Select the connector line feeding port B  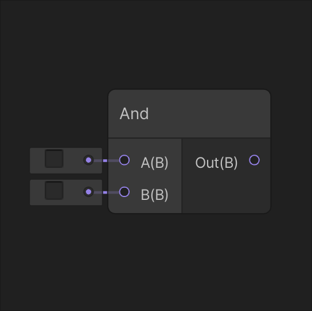(106, 192)
